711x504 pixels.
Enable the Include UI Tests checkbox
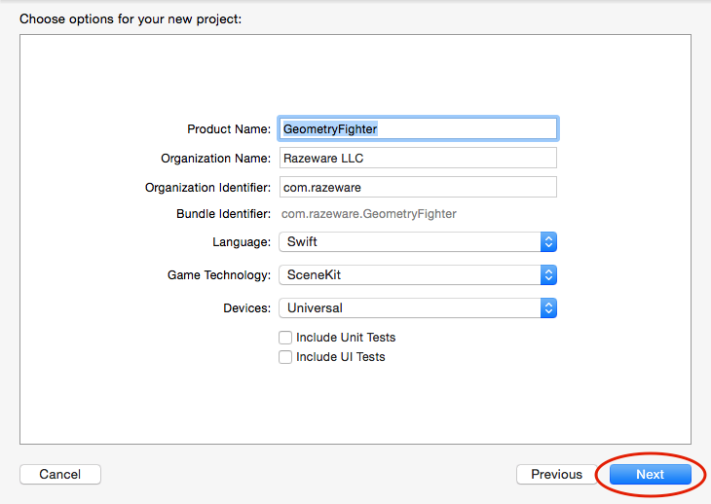(285, 357)
